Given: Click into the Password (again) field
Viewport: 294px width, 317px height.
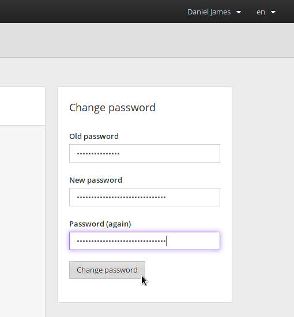Looking at the screenshot, I should [x=145, y=241].
